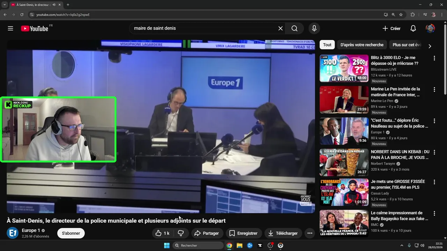Open the notifications bell
The height and width of the screenshot is (251, 447).
[x=413, y=29]
